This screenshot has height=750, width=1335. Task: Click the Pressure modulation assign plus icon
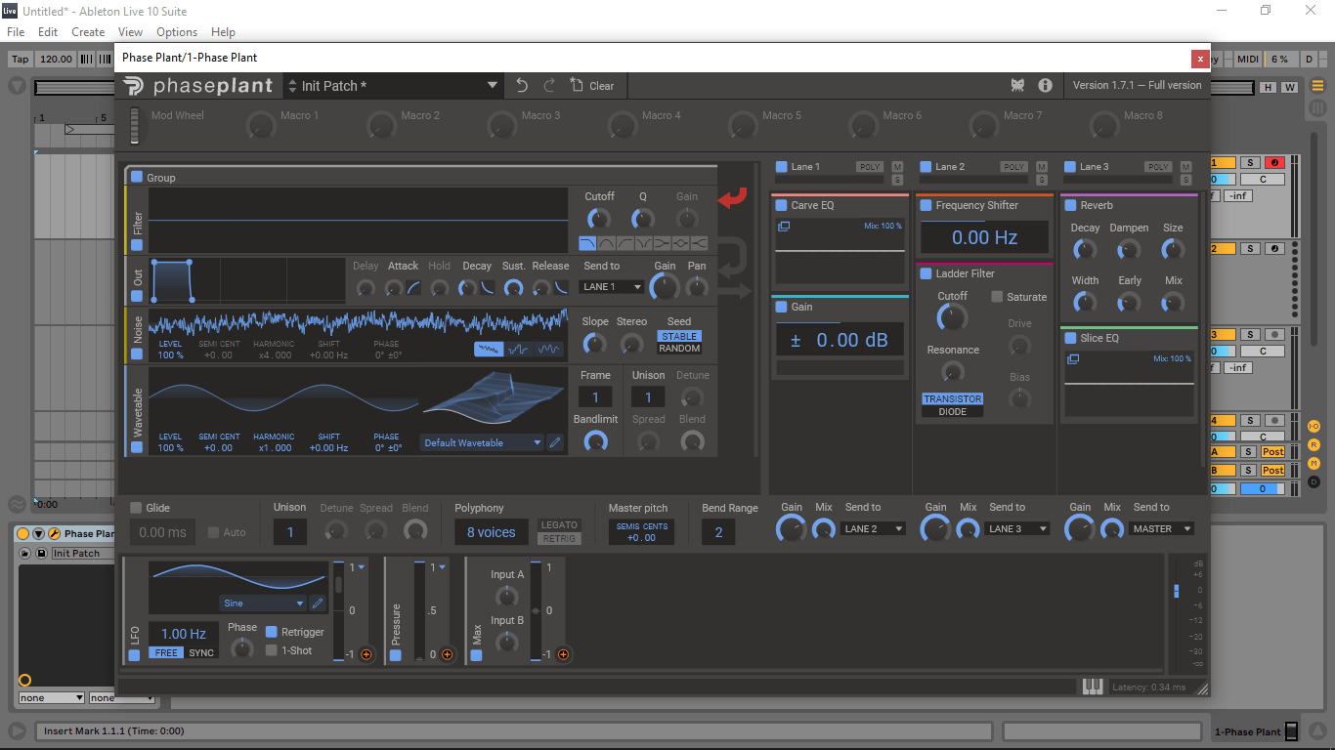point(447,654)
